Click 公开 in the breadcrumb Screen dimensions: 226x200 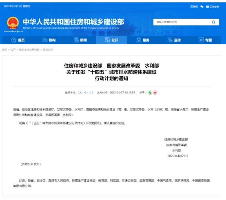tap(13, 50)
